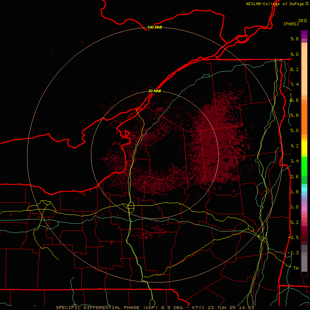Image resolution: width=310 pixels, height=310 pixels.
Task: Click the TH threshold label
Action: coord(296,268)
